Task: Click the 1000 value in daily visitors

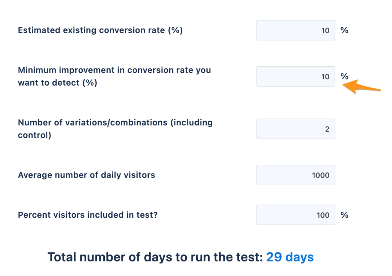Action: pyautogui.click(x=320, y=175)
